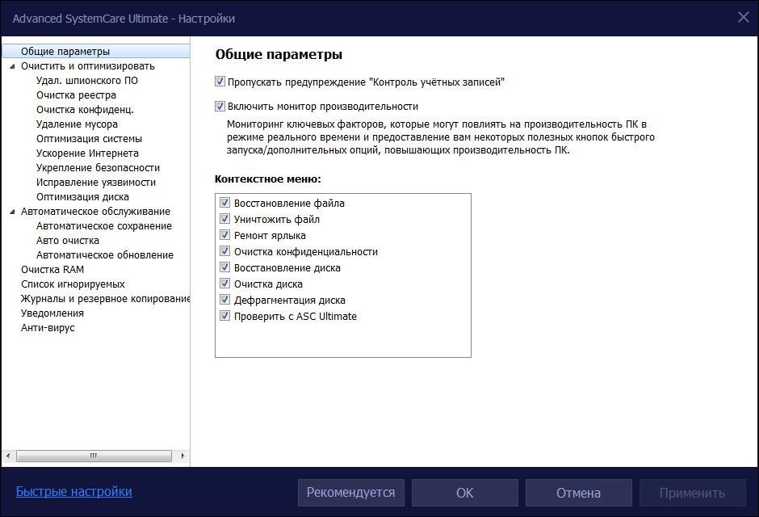Select 'Авто очистка' tree item
The height and width of the screenshot is (517, 759).
click(x=68, y=240)
